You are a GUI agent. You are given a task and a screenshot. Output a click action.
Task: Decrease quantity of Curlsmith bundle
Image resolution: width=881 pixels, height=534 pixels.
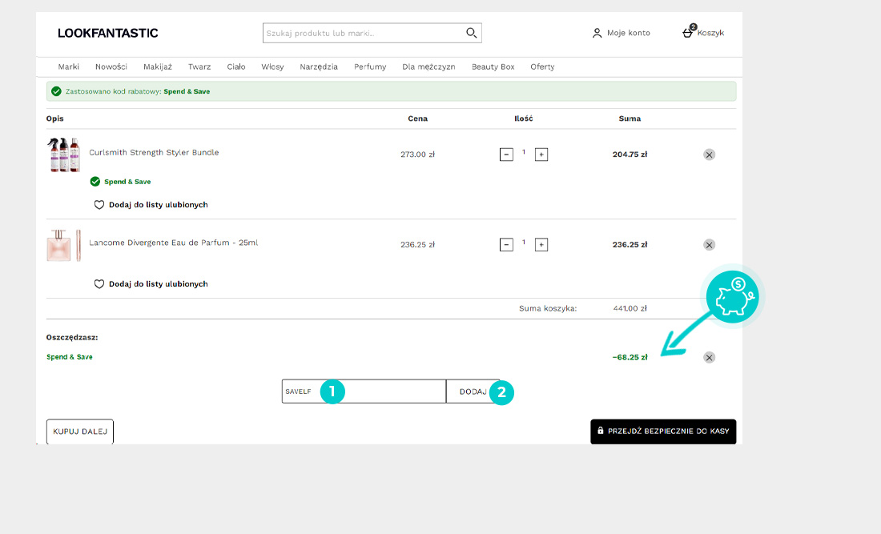506,155
